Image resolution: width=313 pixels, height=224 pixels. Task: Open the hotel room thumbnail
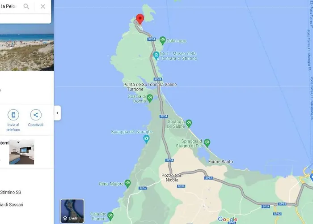coord(21,152)
